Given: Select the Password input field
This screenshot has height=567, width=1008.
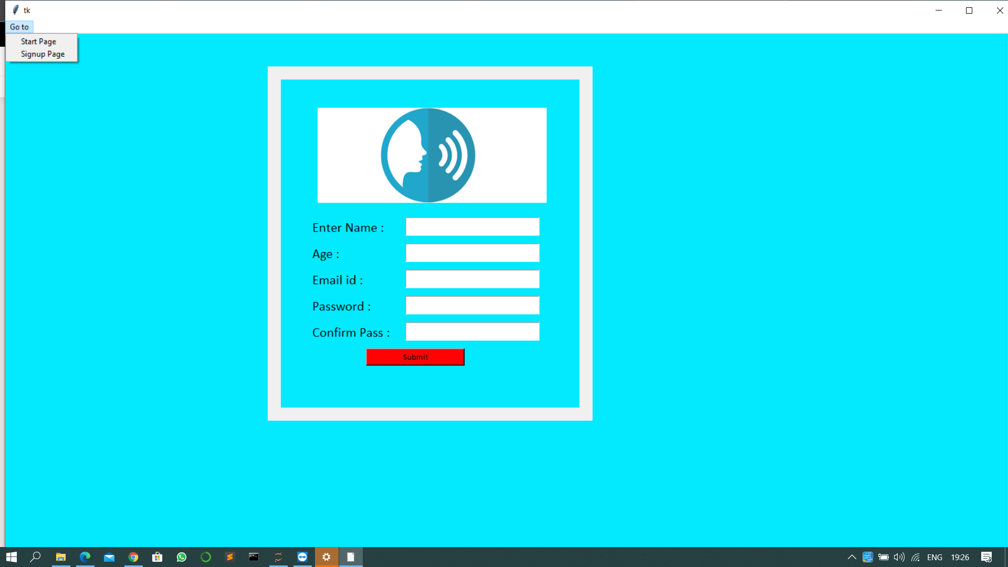Looking at the screenshot, I should click(x=472, y=306).
